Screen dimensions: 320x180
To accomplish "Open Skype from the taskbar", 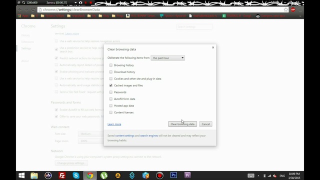I will pyautogui.click(x=76, y=175).
